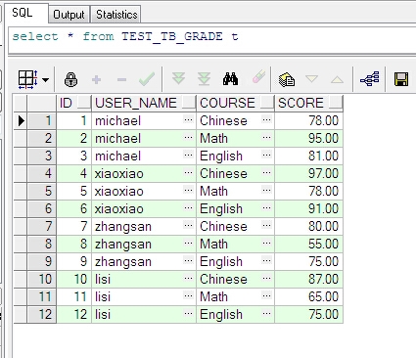The image size is (416, 358).
Task: Click inside the SQL query editor
Action: (x=212, y=40)
